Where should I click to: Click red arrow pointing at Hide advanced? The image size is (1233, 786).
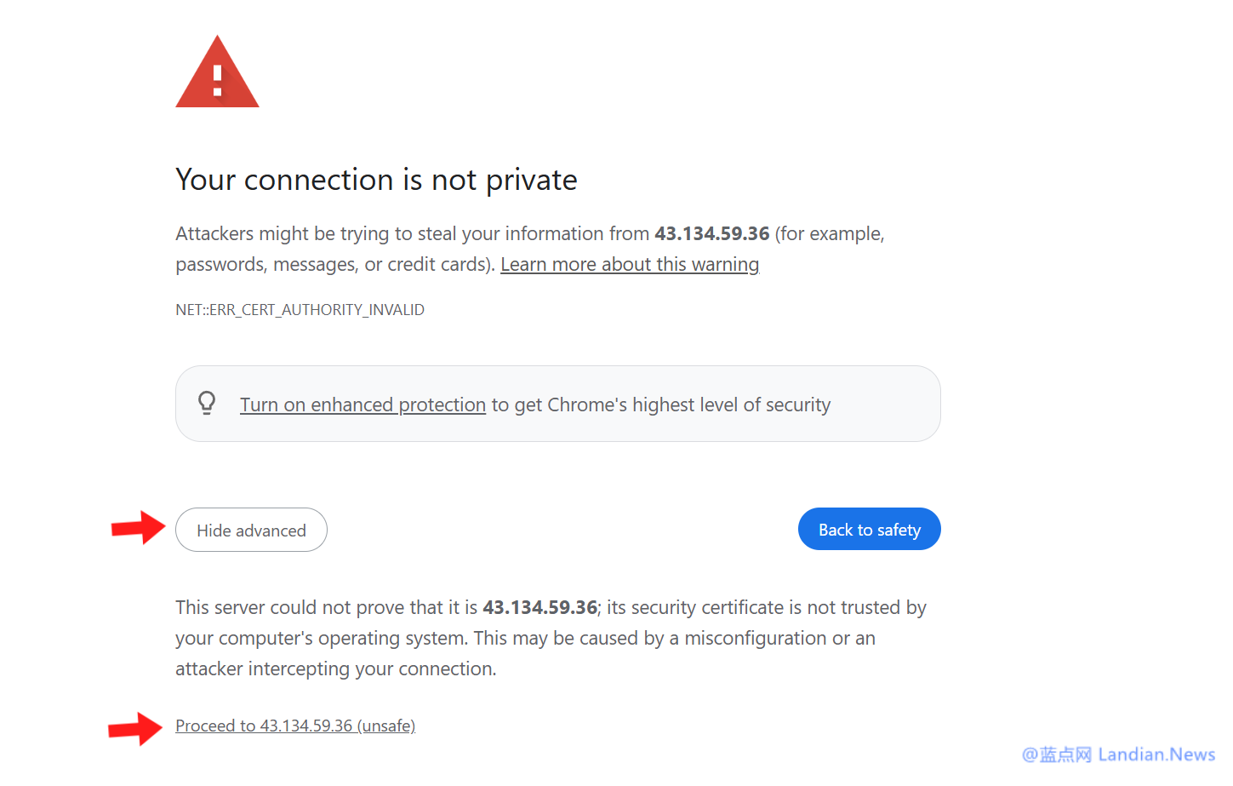coord(138,528)
